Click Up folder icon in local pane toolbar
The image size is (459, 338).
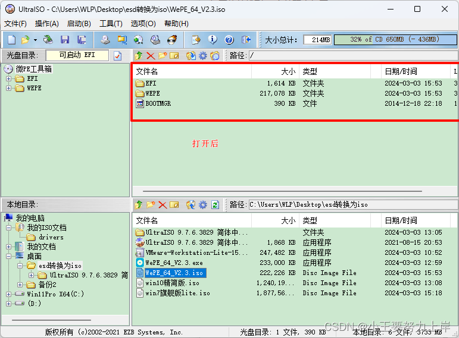point(139,205)
